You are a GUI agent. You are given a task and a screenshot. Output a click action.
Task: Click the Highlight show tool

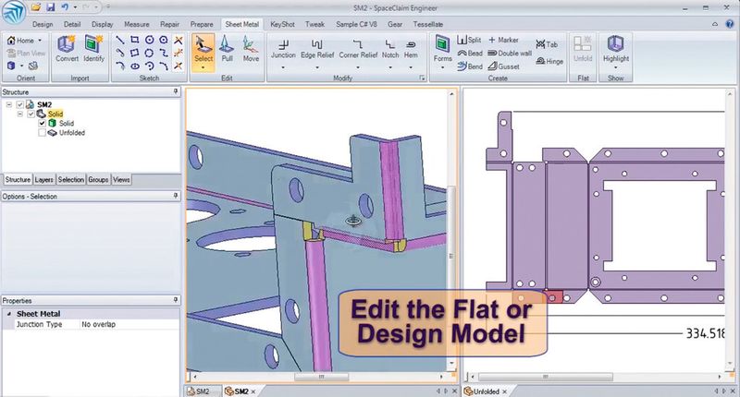point(616,49)
